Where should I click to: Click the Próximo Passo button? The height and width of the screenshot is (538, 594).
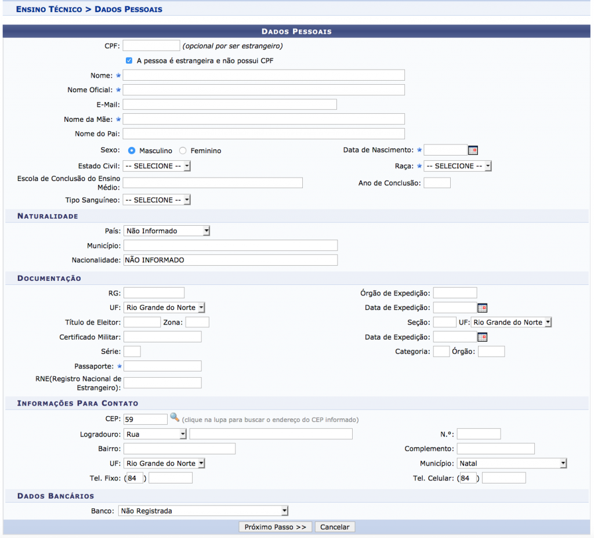(x=275, y=527)
